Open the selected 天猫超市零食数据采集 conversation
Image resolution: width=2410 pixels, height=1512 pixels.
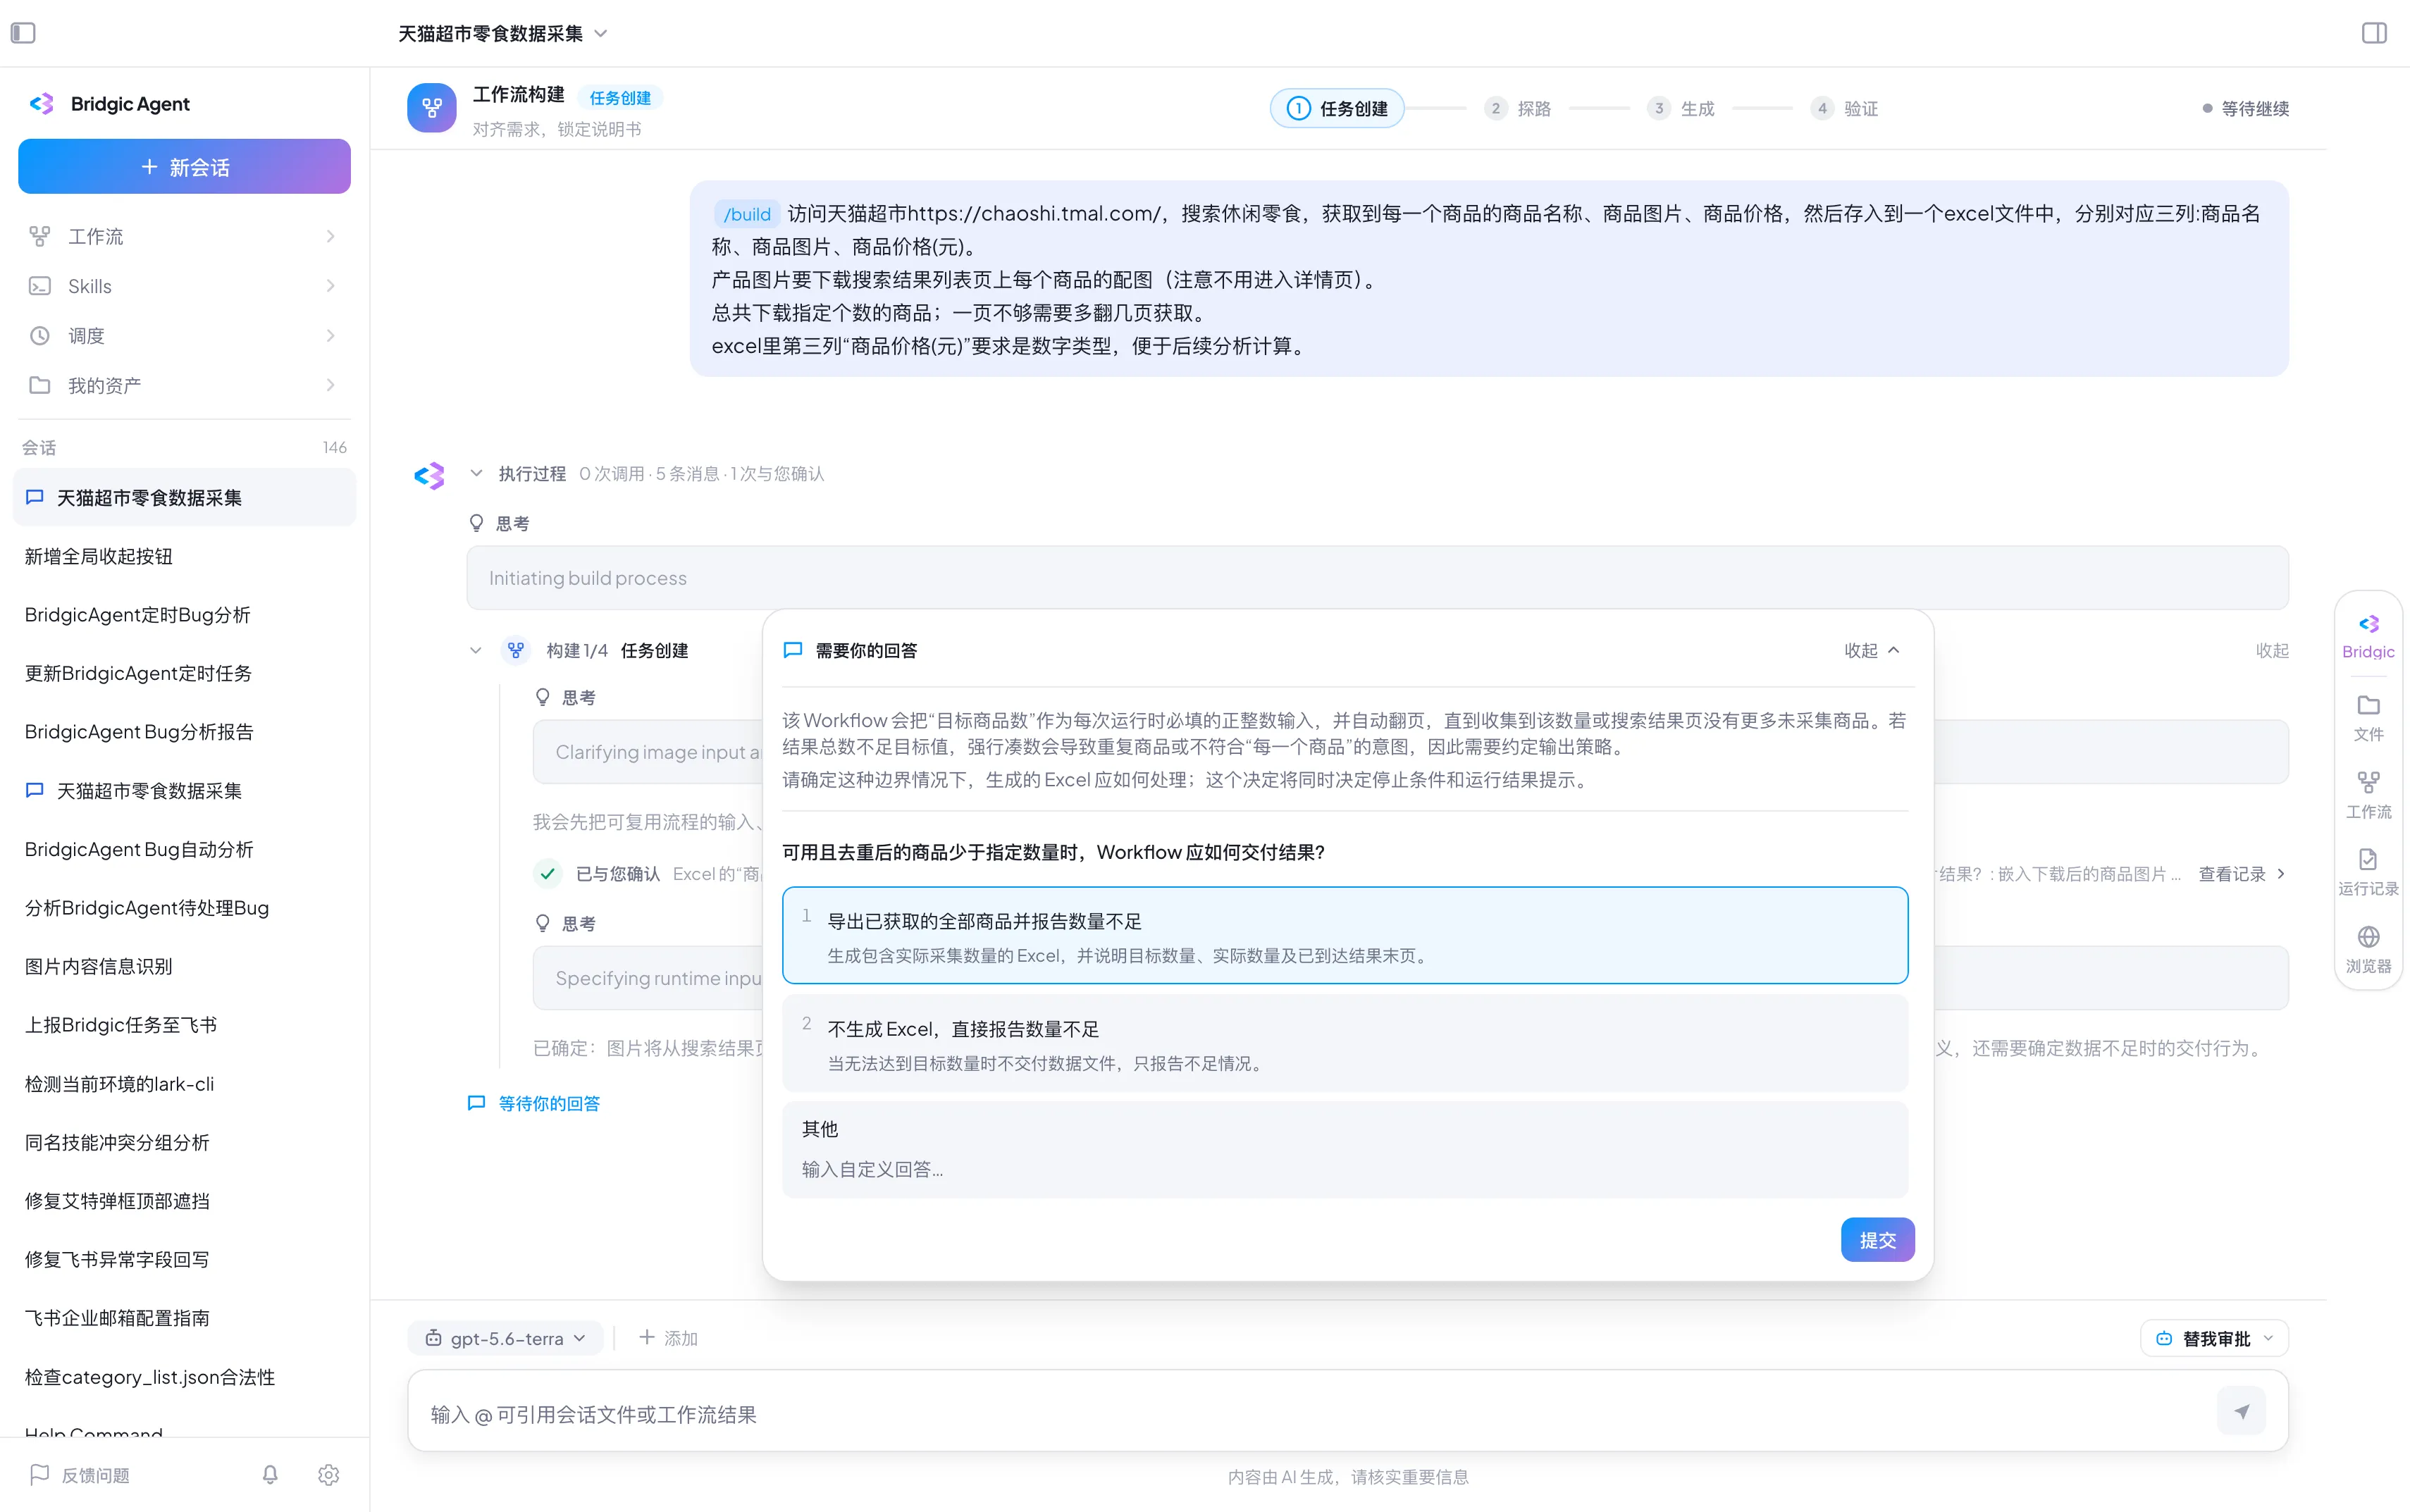pos(184,497)
